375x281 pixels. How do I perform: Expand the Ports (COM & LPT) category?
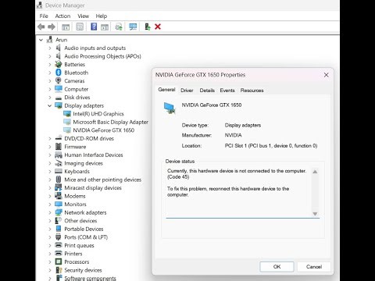[50, 237]
